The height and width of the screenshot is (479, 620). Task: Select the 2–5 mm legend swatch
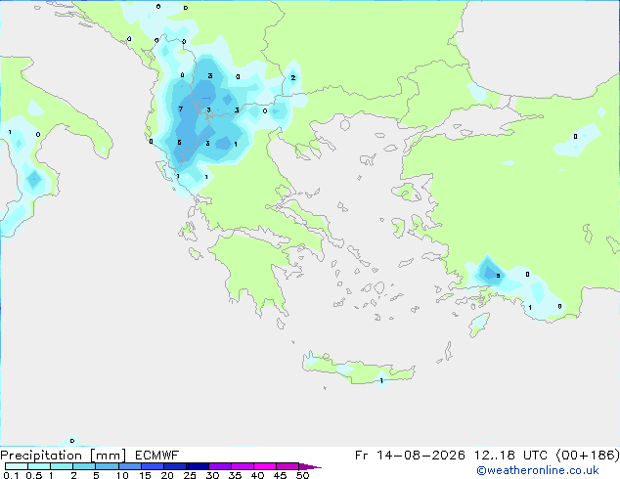(84, 466)
